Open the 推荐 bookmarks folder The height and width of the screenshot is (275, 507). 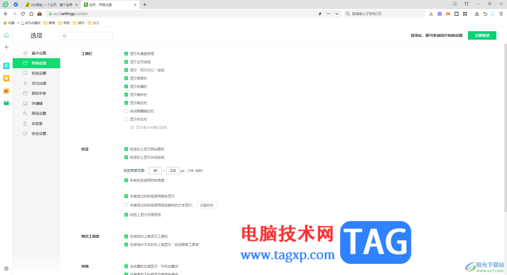pyautogui.click(x=49, y=23)
